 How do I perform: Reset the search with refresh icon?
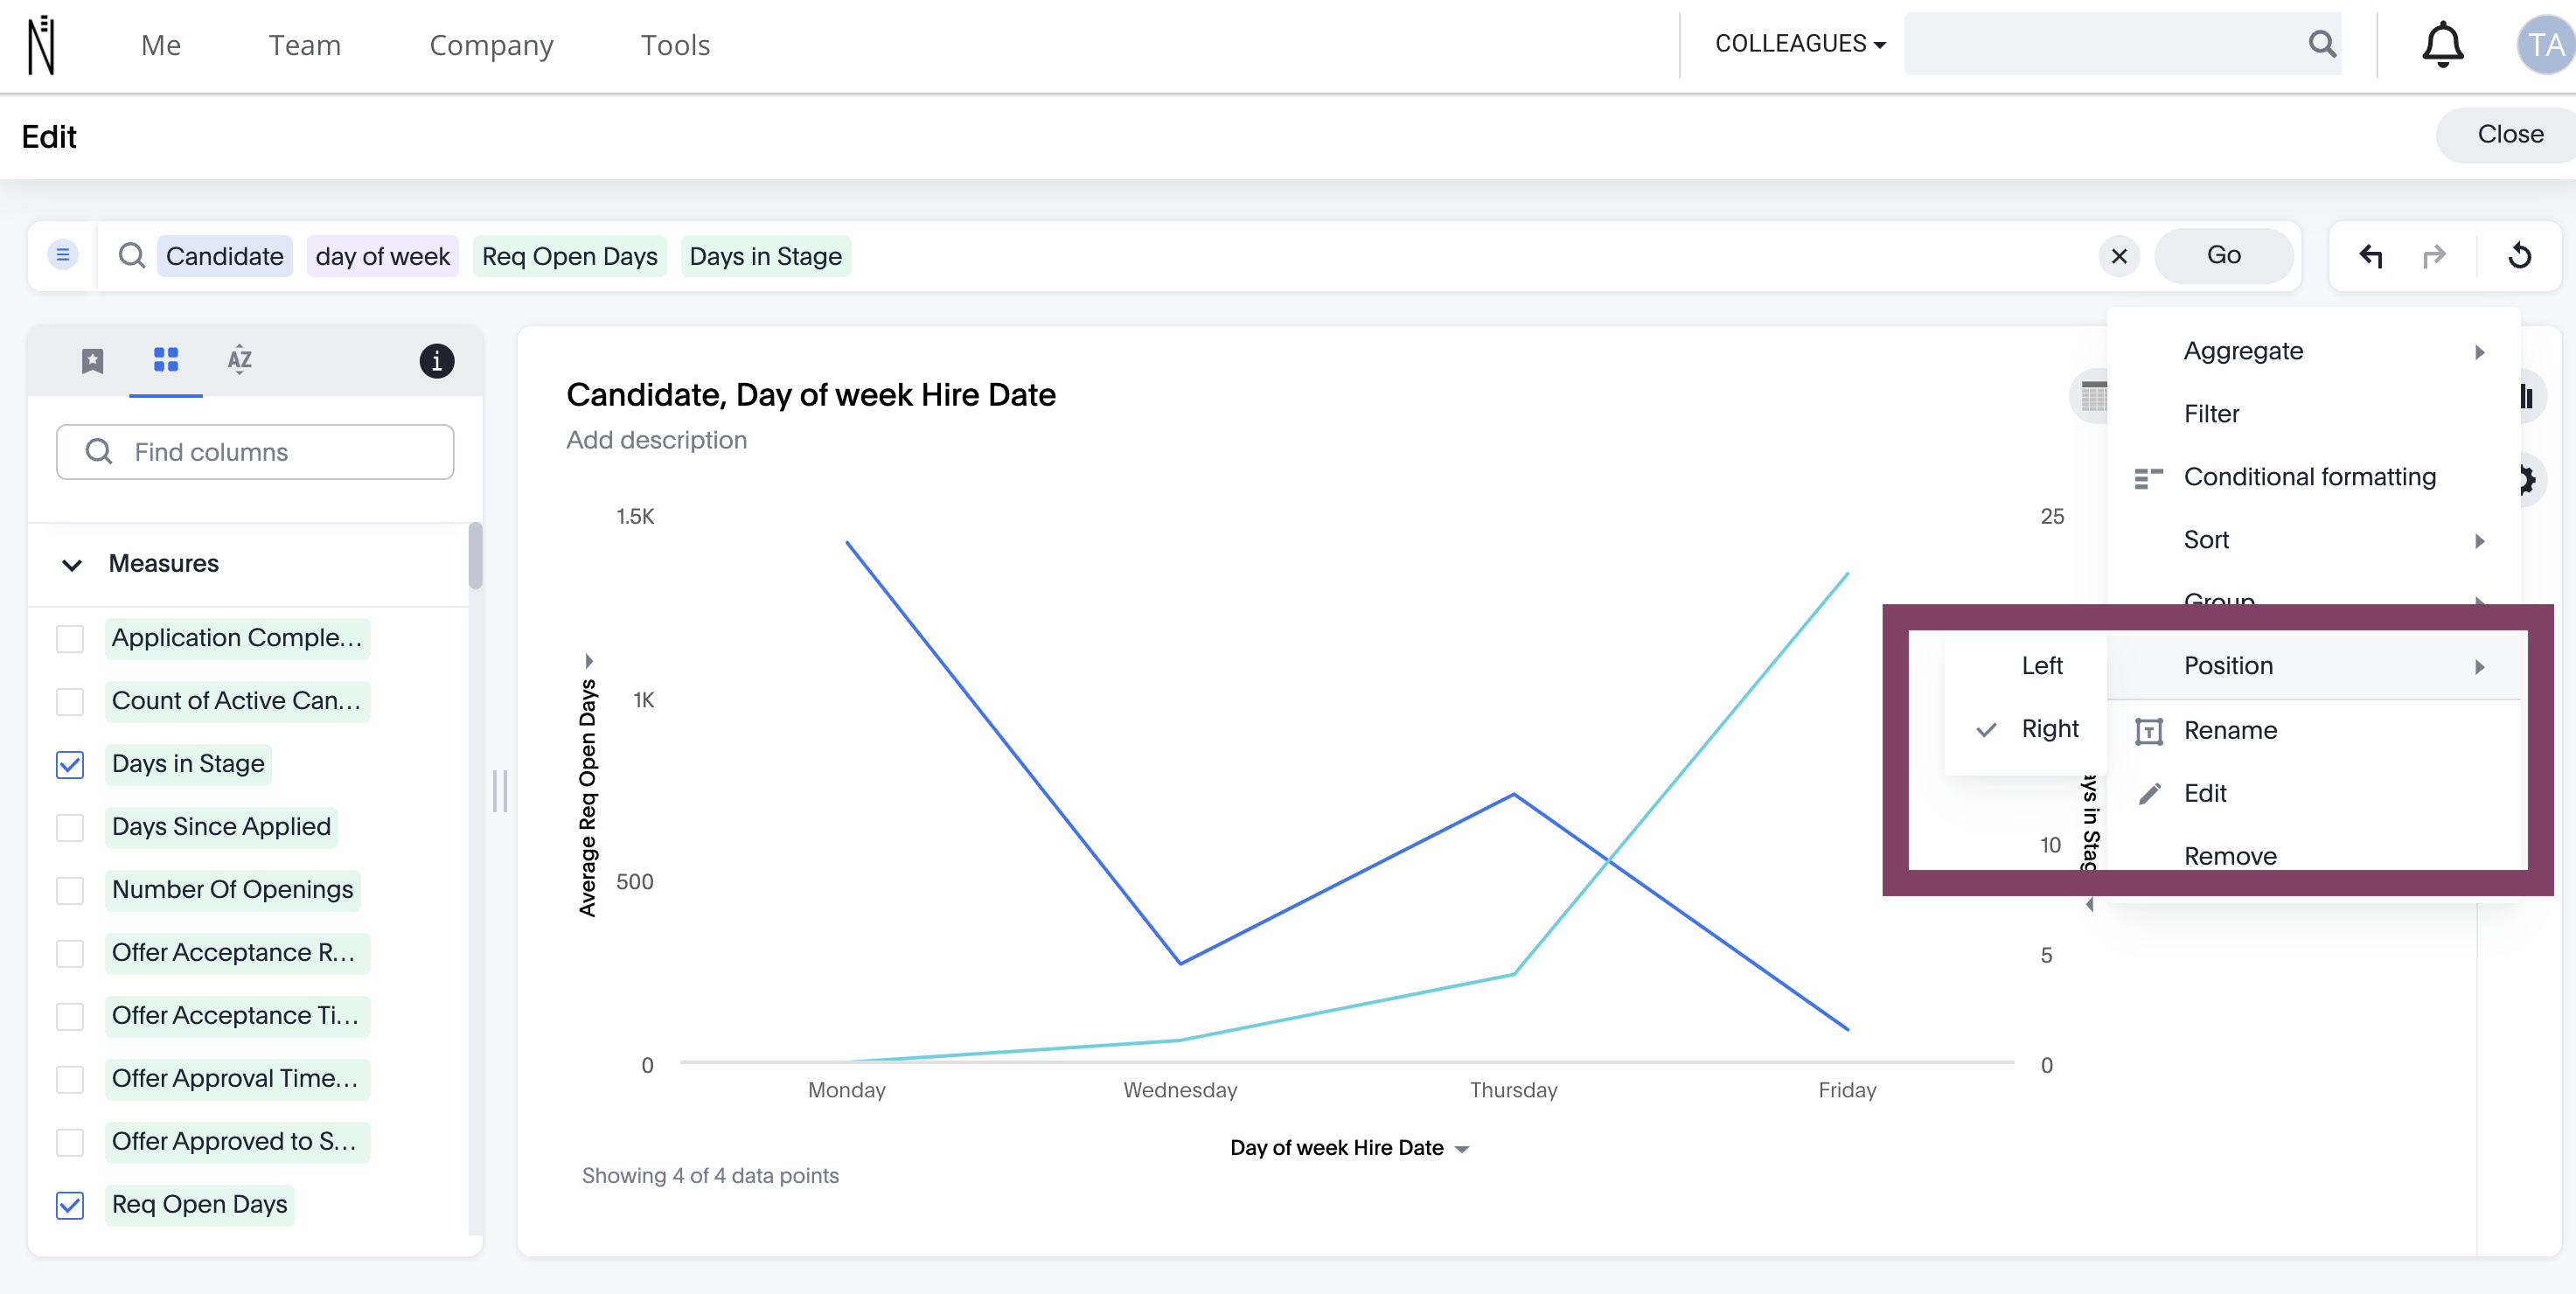[2520, 256]
